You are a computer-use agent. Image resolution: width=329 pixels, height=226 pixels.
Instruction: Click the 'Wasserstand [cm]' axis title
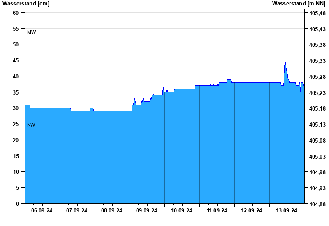point(26,4)
